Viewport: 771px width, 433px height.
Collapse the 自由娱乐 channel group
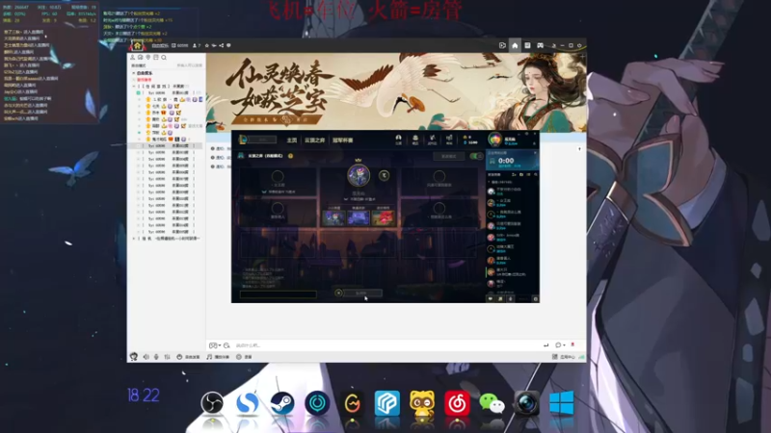point(134,73)
